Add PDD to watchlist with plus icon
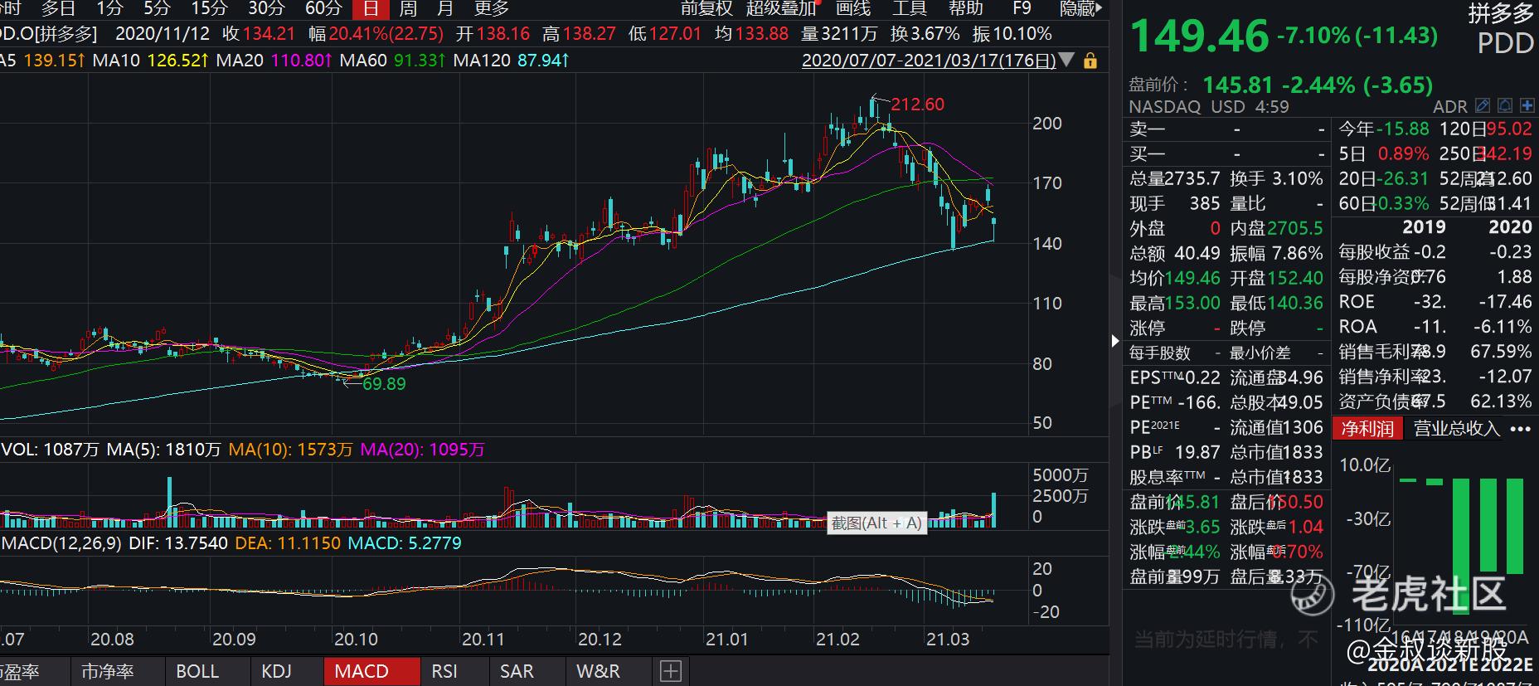This screenshot has height=686, width=1539. click(1527, 106)
